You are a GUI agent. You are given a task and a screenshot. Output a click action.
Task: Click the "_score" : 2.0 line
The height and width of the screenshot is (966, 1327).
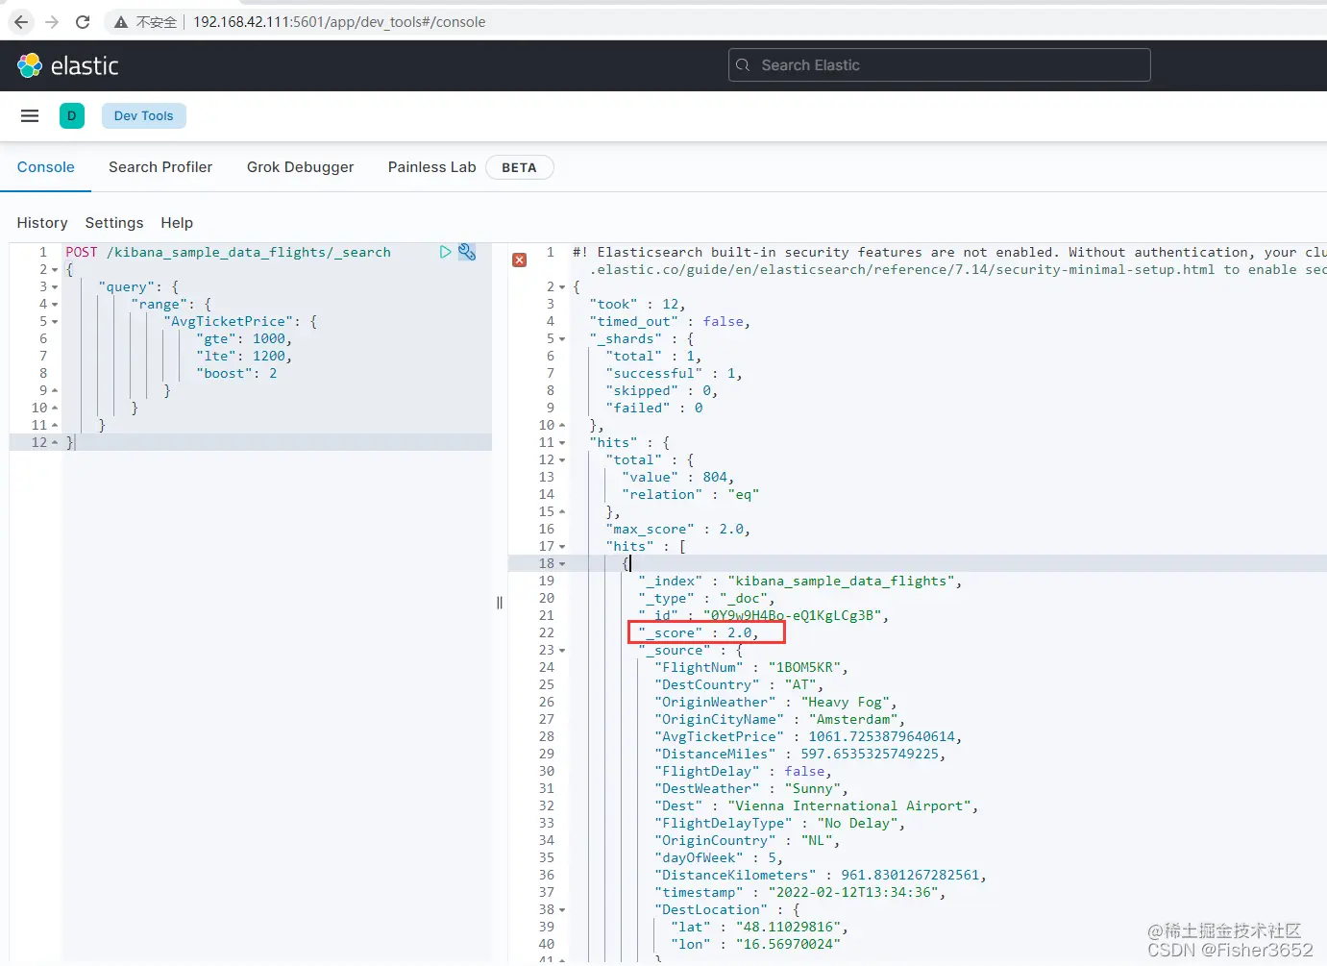[x=699, y=632]
